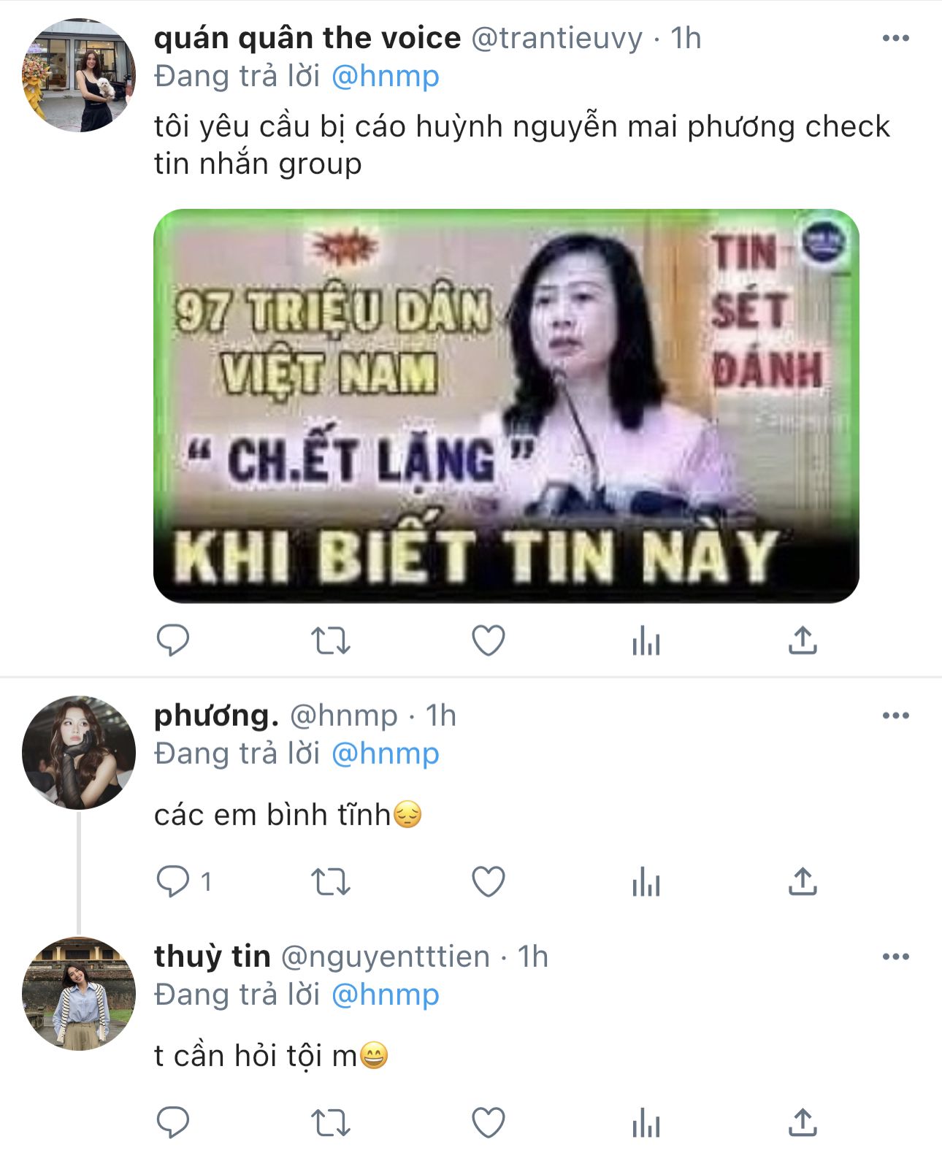This screenshot has height=1153, width=942.
Task: Open thuỳ tin's profile avatar
Action: tap(79, 994)
